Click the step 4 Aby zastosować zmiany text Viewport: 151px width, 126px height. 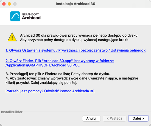pos(72,78)
